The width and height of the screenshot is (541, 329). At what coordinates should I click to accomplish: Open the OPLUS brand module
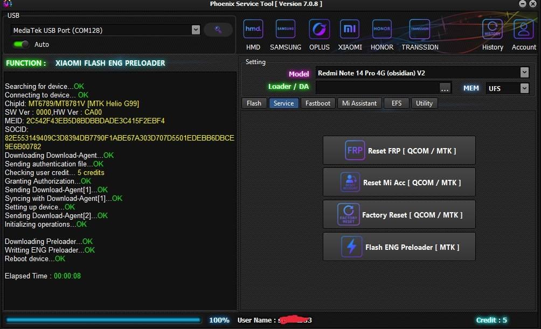click(320, 29)
